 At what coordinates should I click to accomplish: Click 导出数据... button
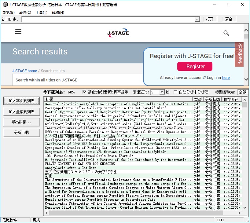22,122
